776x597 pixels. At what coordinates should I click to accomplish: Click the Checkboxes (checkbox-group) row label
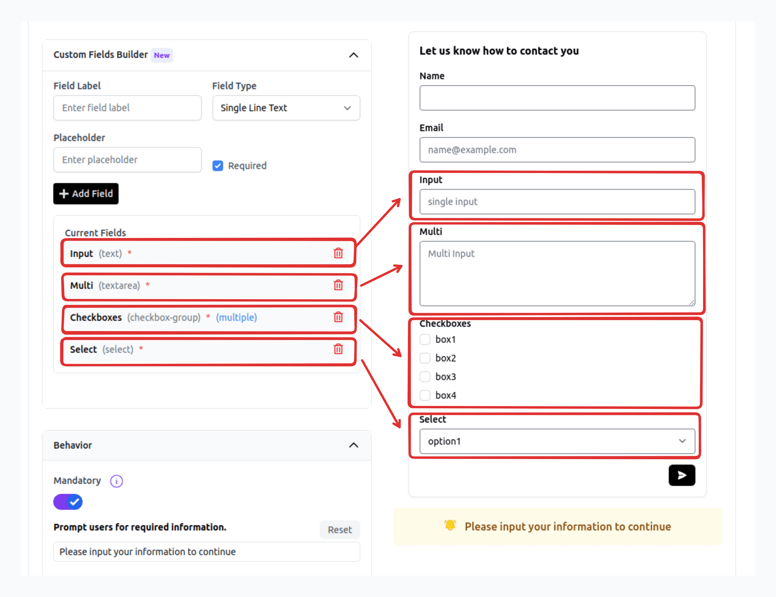point(135,317)
